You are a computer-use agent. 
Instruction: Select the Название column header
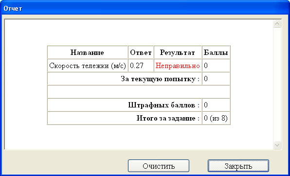pos(87,53)
